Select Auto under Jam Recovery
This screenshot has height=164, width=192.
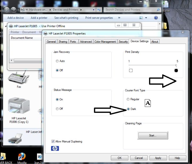coord(57,61)
